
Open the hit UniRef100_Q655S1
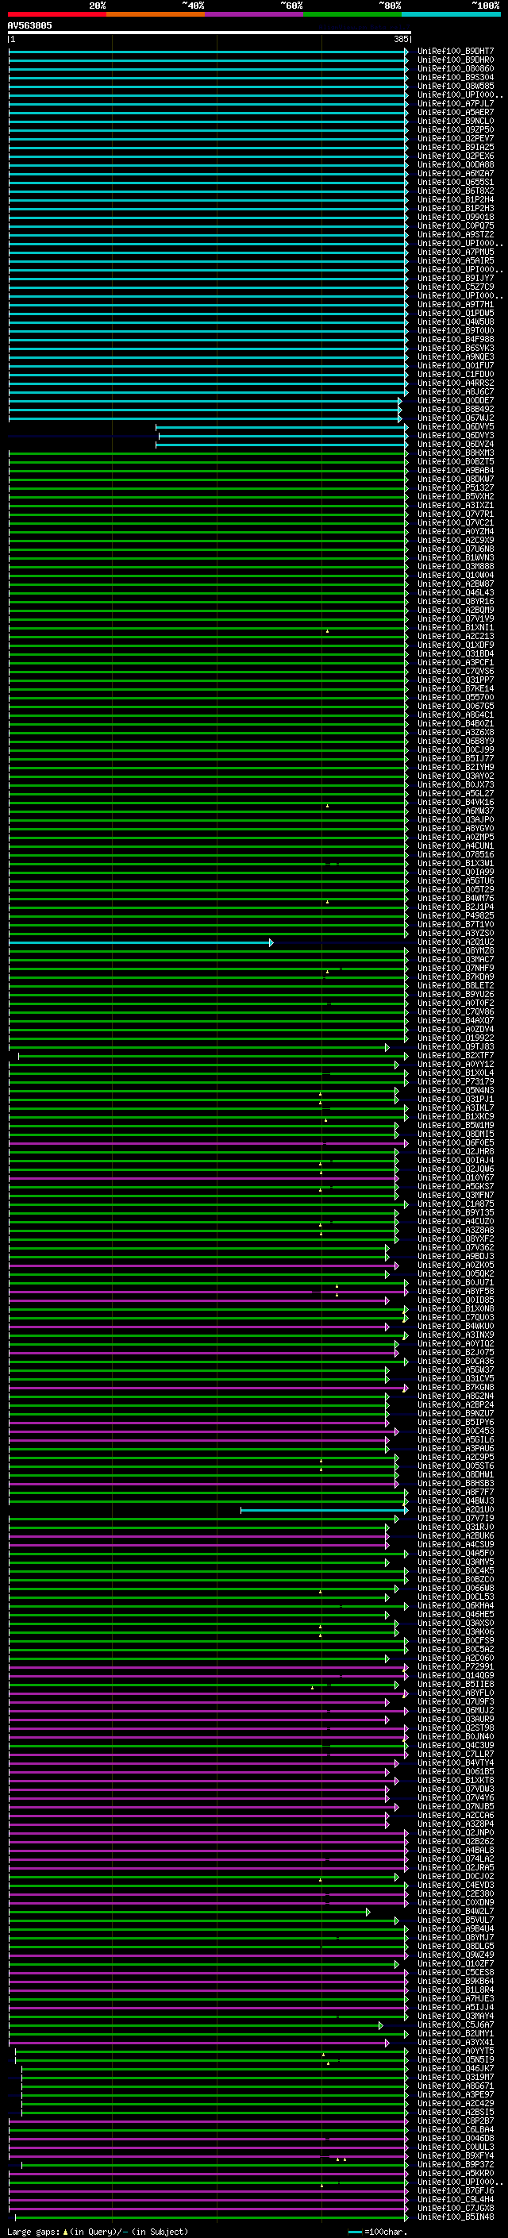pos(456,183)
